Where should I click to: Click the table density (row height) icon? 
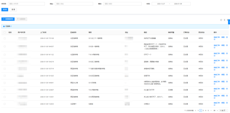click(x=224, y=20)
